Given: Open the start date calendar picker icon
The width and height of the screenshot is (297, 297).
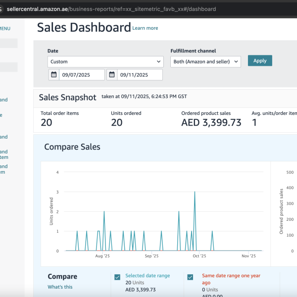Looking at the screenshot, I should (x=54, y=75).
